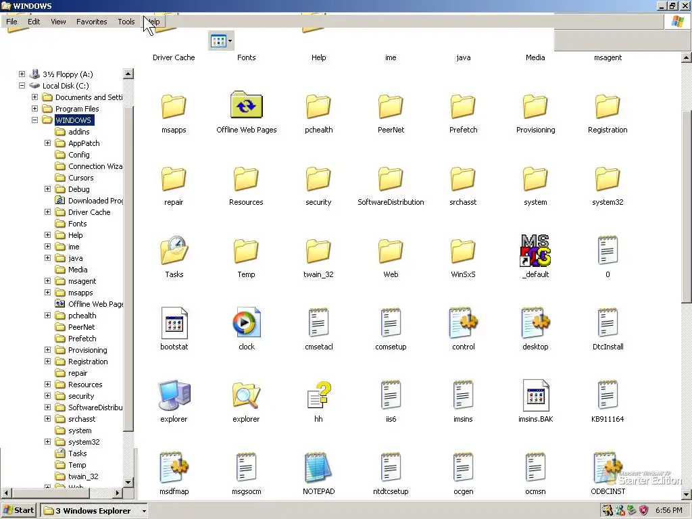Viewport: 692px width, 519px height.
Task: Open the SoftwareDistribution folder in the file pane
Action: click(391, 178)
